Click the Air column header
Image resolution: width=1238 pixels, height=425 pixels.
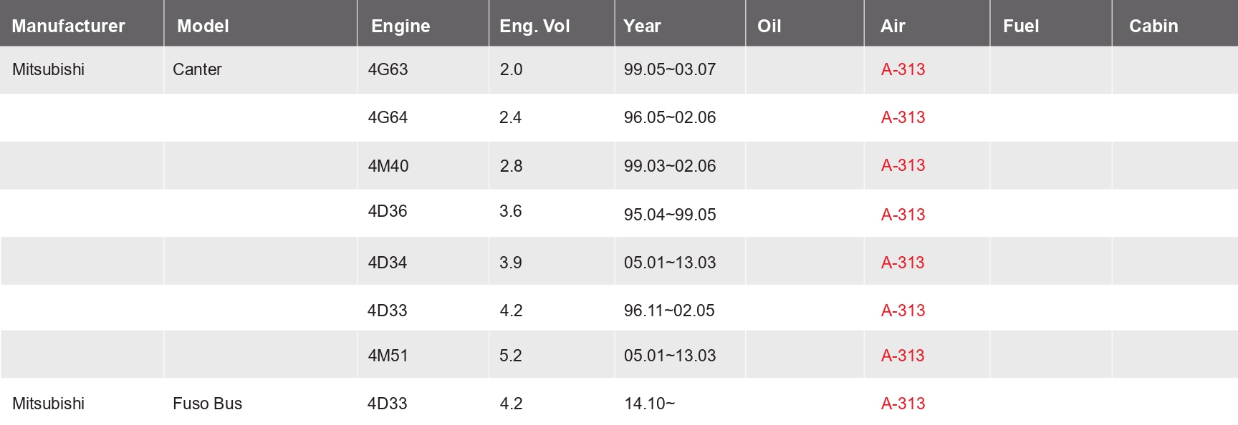893,26
